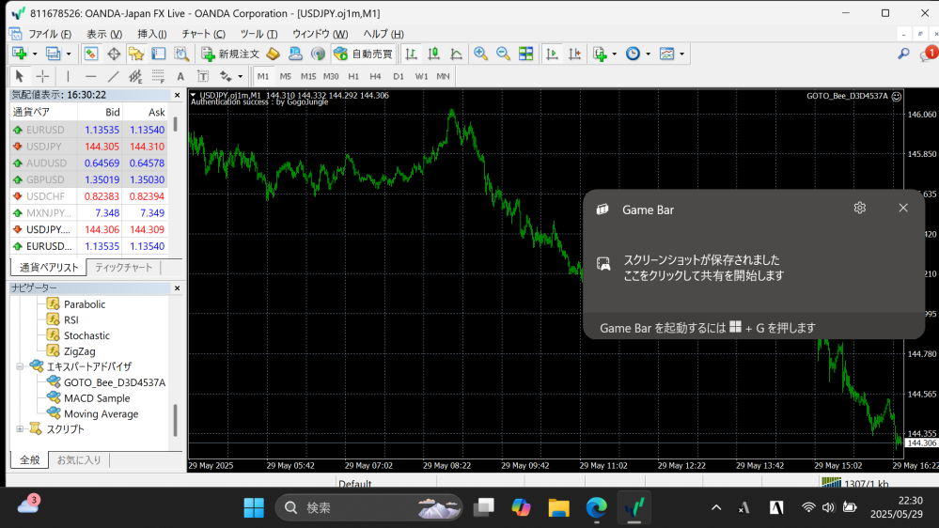Open a new chart window
This screenshot has height=528, width=939.
[x=19, y=54]
